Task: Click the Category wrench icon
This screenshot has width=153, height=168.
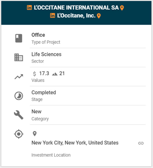Action: tap(19, 115)
